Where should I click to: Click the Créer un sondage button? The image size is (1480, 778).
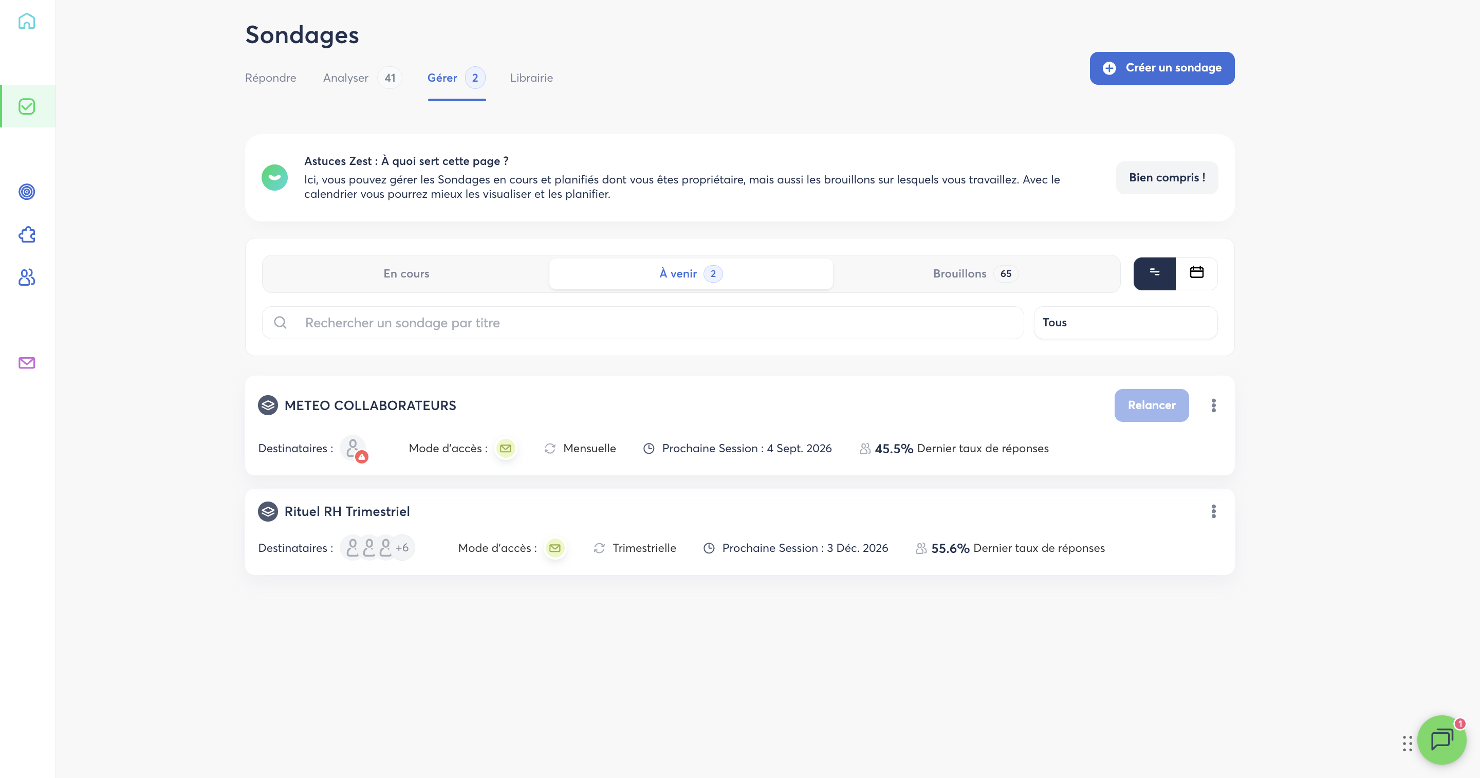click(1162, 68)
